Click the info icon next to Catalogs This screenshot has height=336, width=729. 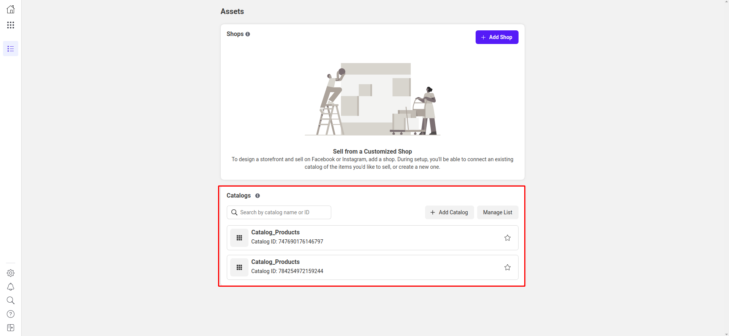[258, 196]
